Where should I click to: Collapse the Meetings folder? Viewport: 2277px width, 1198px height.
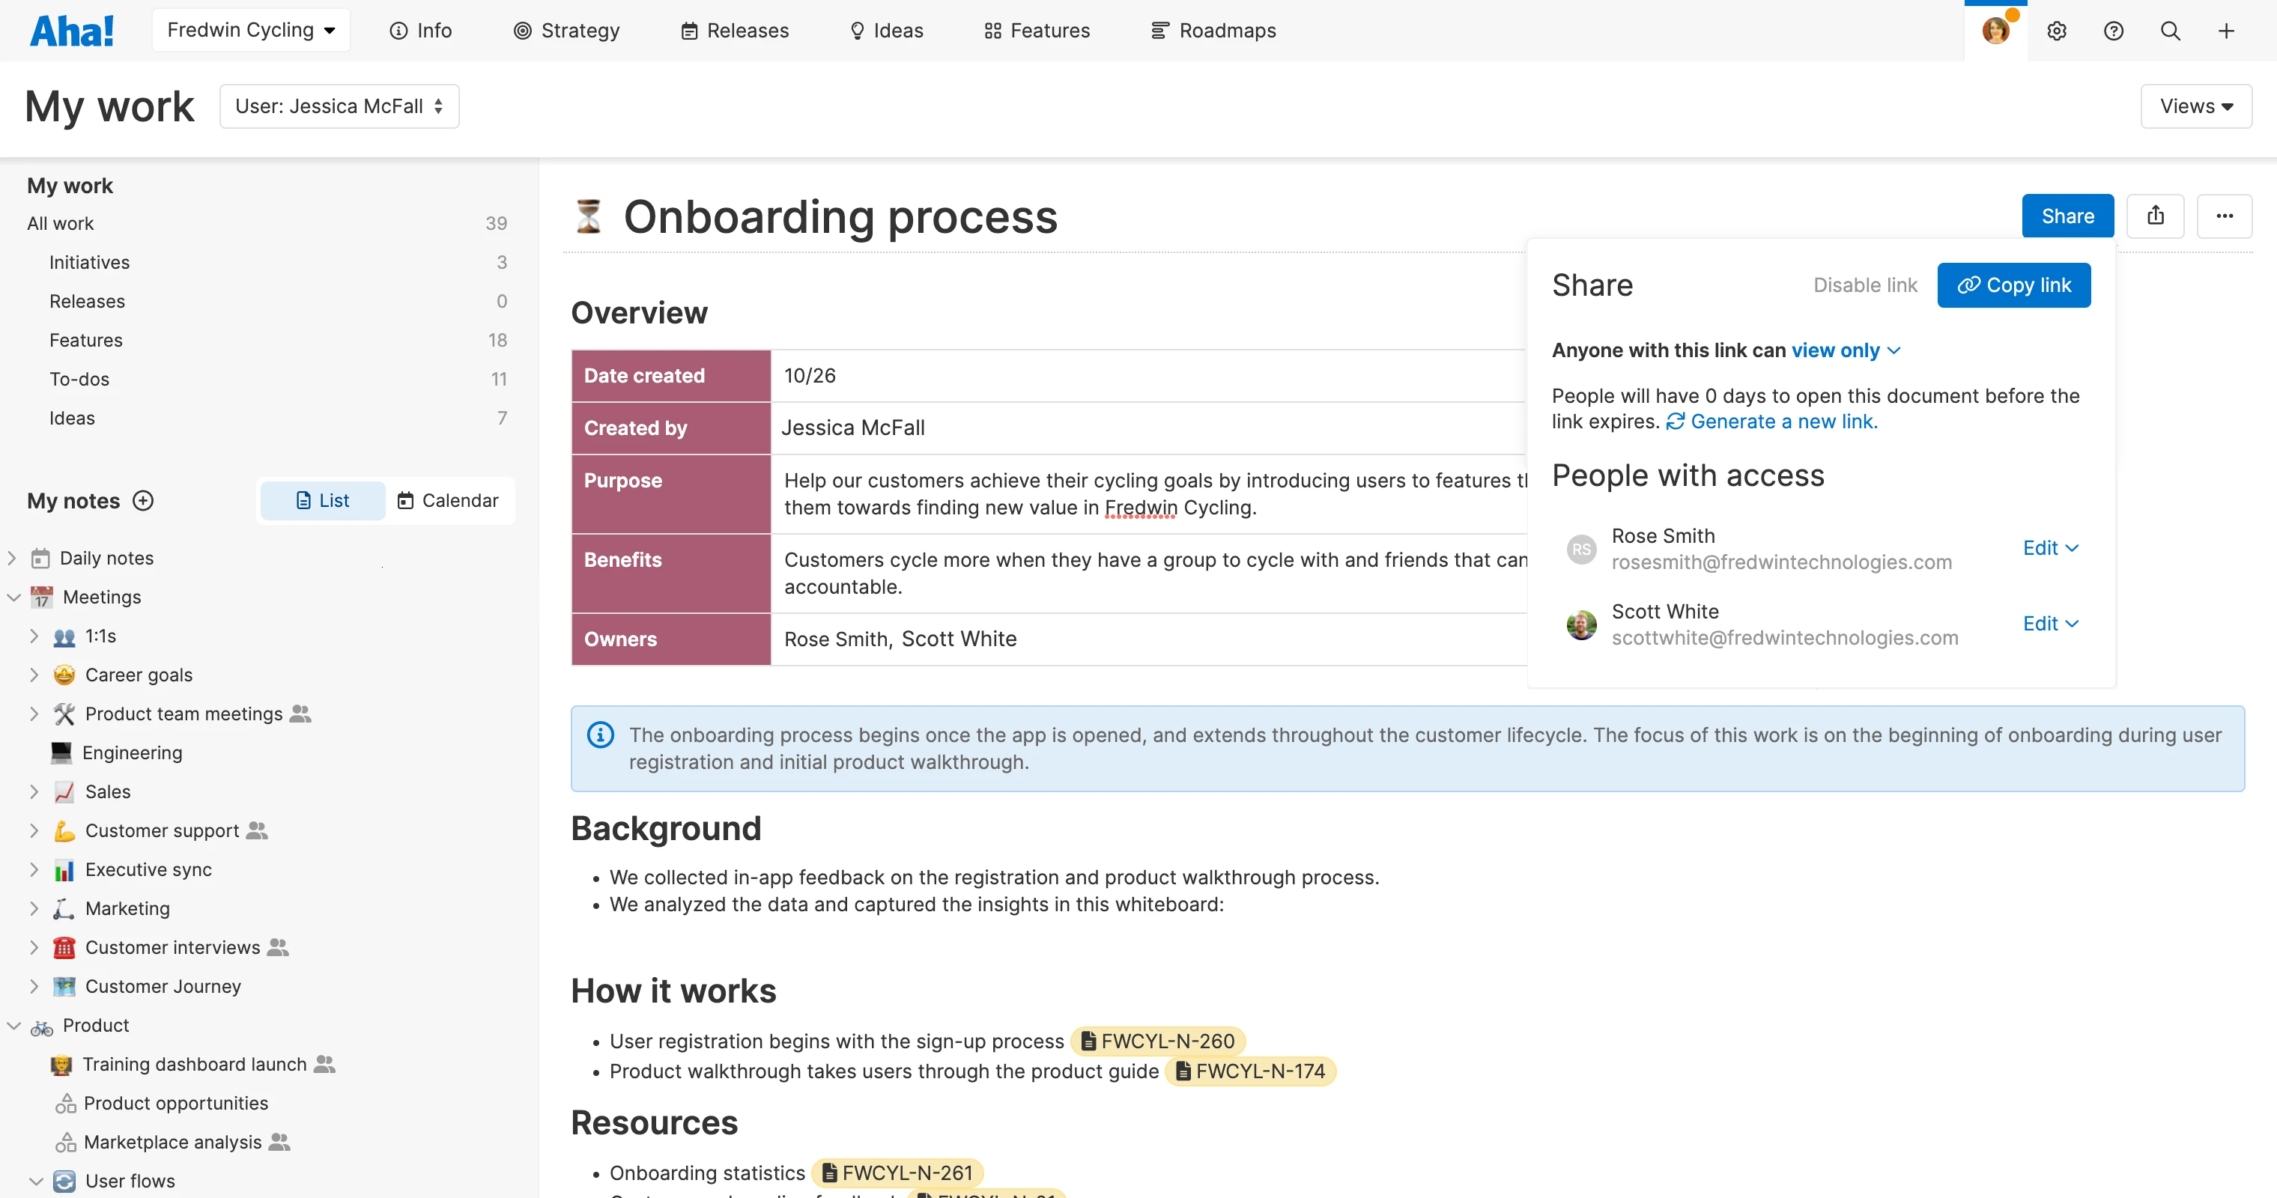[13, 598]
